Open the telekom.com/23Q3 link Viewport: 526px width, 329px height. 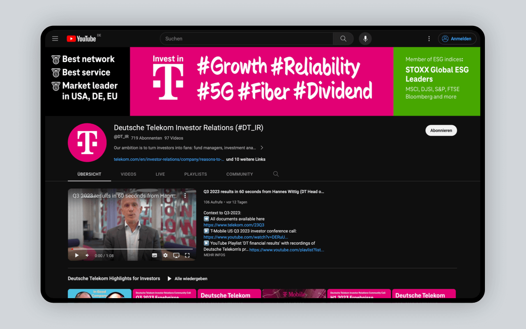[234, 225]
